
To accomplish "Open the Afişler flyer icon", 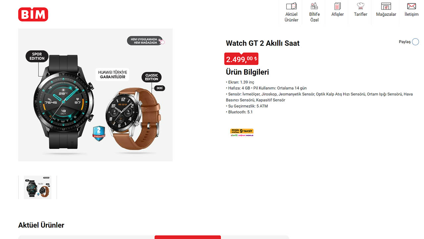I will (338, 6).
